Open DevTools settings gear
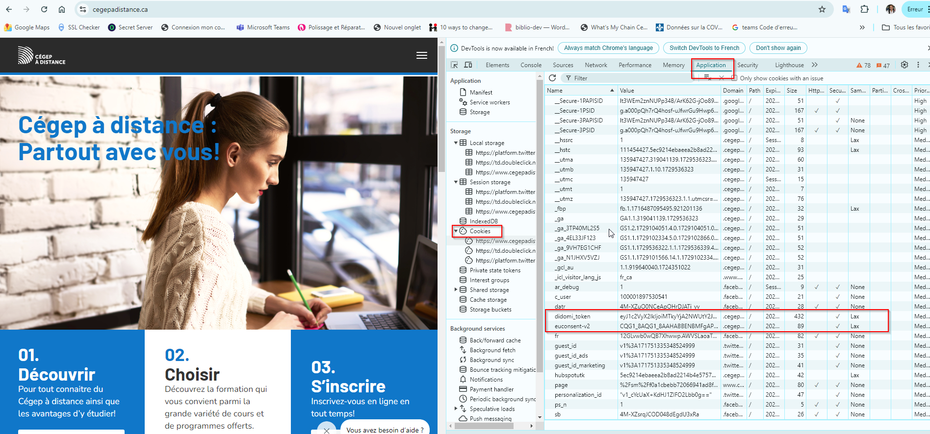This screenshot has width=930, height=434. click(904, 65)
